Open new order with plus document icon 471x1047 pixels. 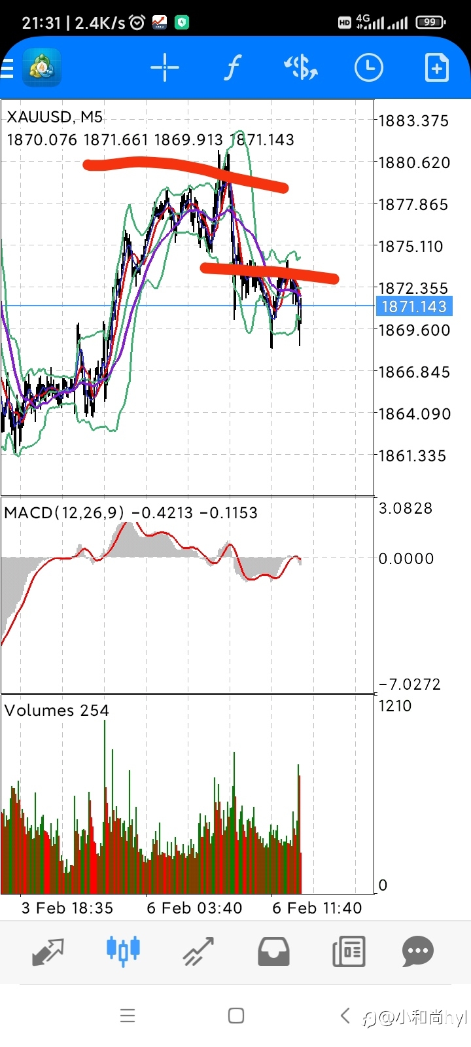click(x=436, y=67)
